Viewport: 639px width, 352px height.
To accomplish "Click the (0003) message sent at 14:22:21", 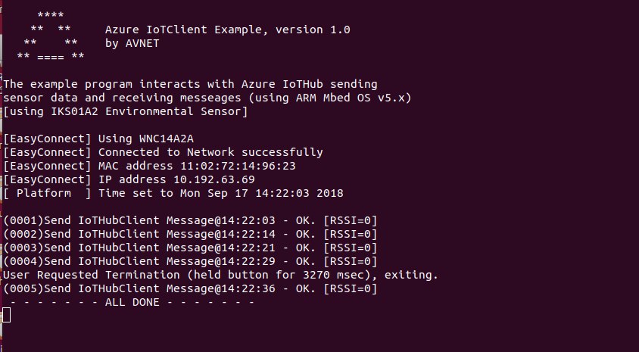I will [190, 248].
